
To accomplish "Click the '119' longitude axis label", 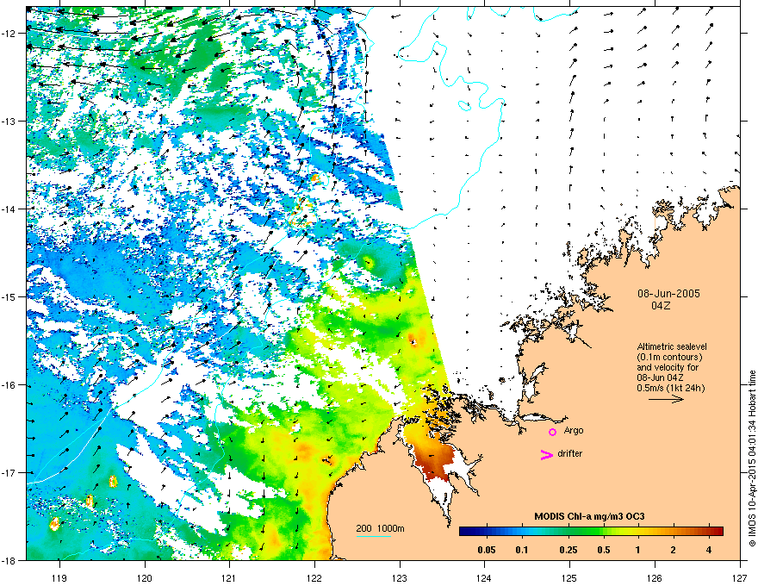I will (x=59, y=577).
